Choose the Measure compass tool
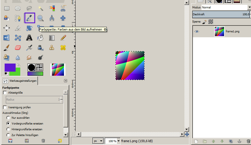 coord(52,18)
